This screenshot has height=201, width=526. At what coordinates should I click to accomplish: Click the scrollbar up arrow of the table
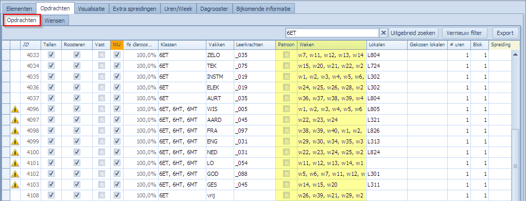pyautogui.click(x=515, y=54)
